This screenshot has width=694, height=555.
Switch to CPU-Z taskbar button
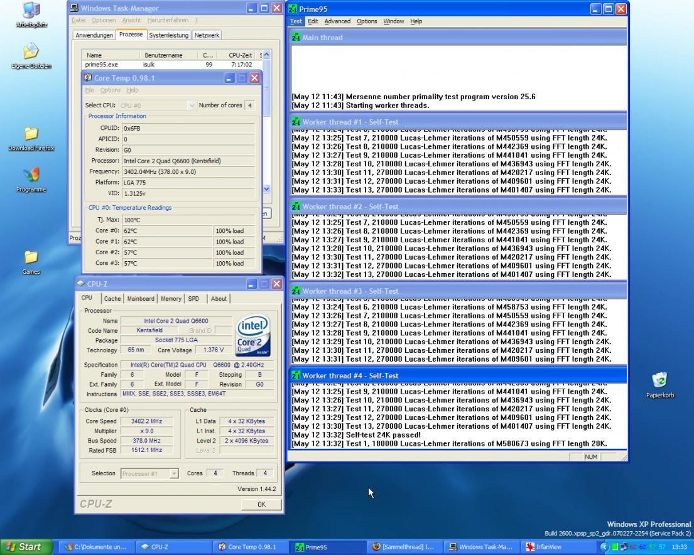tap(173, 547)
